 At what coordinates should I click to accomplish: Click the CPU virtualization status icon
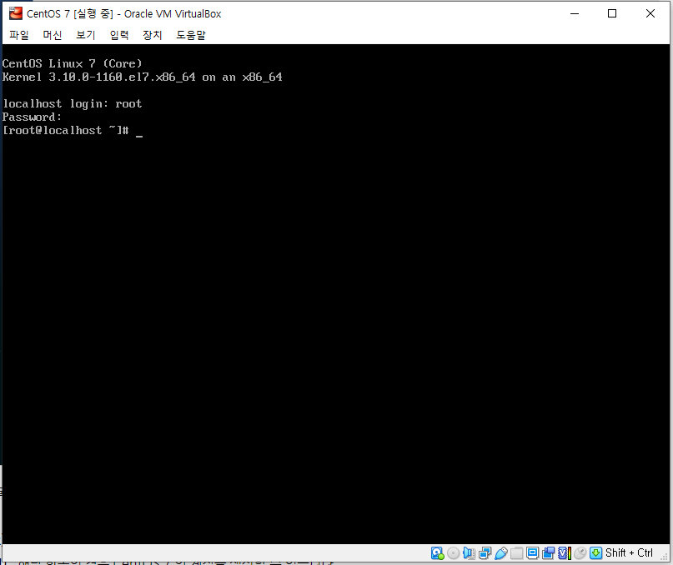point(565,553)
